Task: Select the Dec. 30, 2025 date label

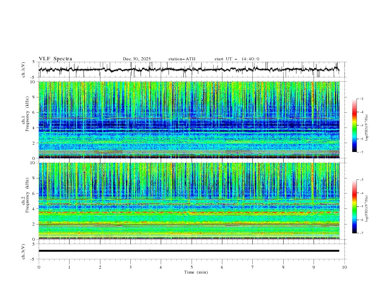Action: (x=137, y=59)
